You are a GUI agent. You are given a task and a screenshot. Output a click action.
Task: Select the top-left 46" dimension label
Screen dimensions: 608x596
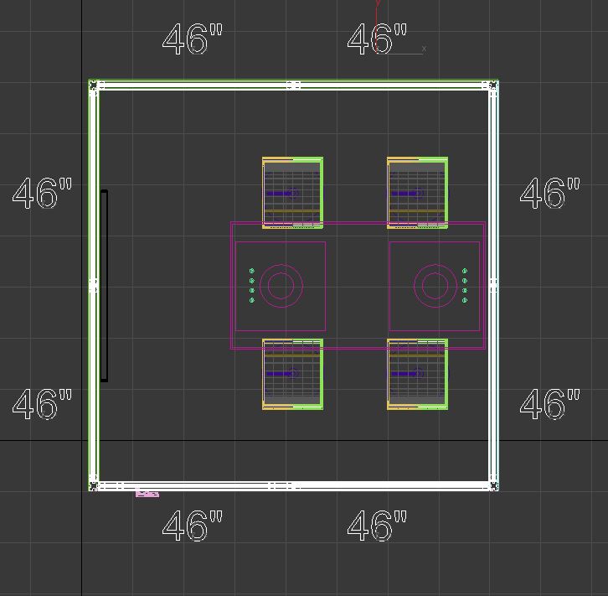[x=193, y=39]
